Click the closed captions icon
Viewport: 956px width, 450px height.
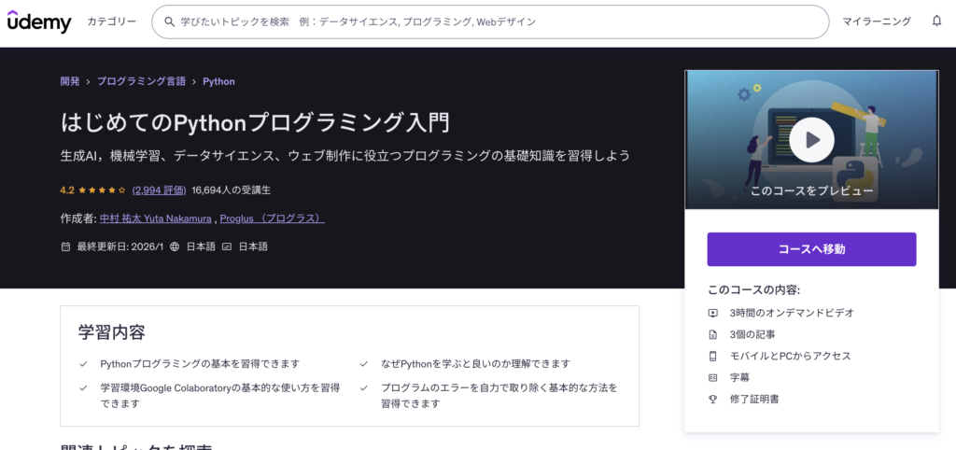pos(227,247)
